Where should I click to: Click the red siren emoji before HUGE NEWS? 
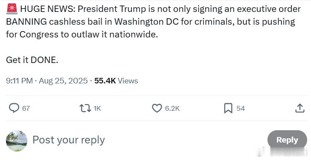coord(12,9)
